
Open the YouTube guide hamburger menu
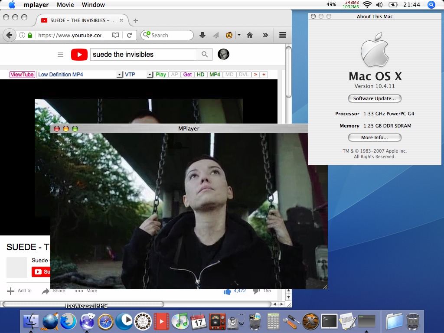60,54
